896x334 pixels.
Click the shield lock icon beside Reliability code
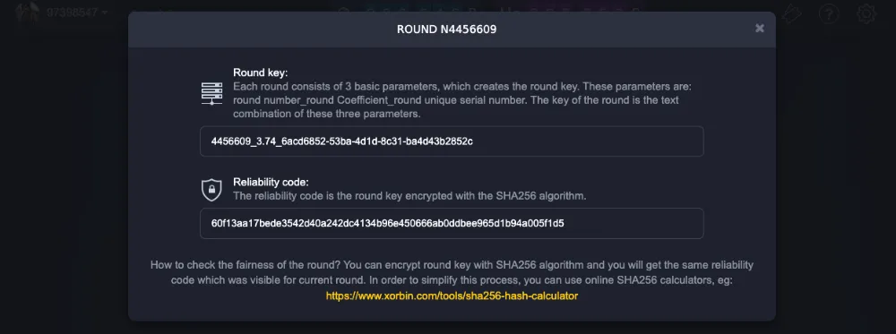tap(212, 190)
